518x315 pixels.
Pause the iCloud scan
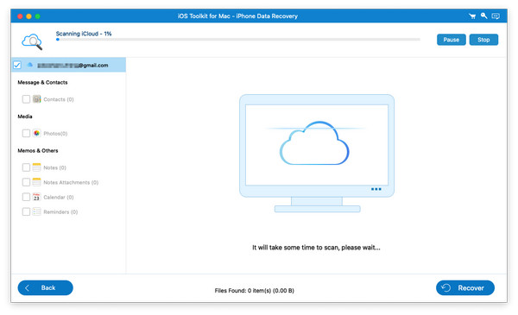[x=451, y=40]
